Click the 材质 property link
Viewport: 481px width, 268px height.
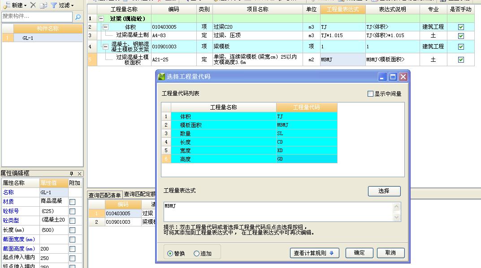[x=8, y=201]
